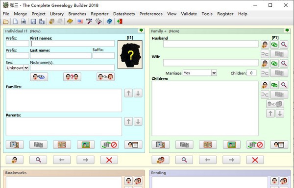Click the Last name input field
The image size is (294, 188).
pos(61,56)
